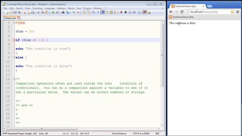Click the Copy toolbar icon

[x=43, y=12]
